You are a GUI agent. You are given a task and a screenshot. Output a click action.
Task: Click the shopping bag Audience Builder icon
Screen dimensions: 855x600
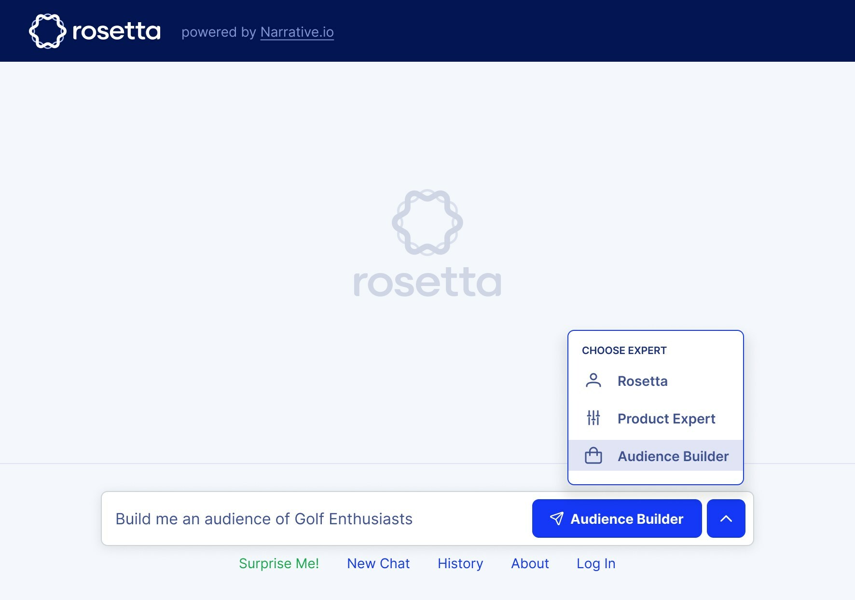pos(593,456)
